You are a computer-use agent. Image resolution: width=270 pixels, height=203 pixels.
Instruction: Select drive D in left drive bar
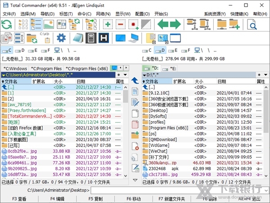(x=20, y=50)
